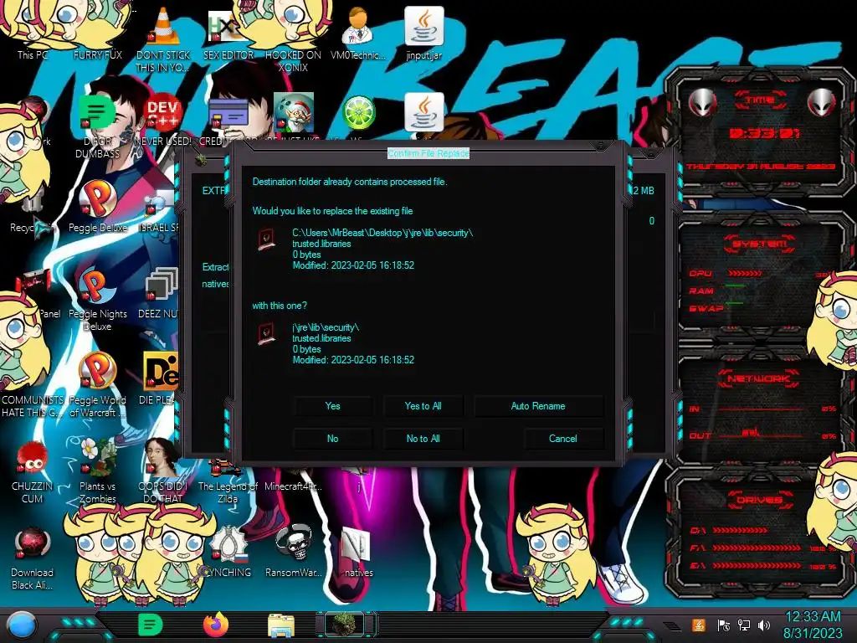Open the green chat app in taskbar
857x643 pixels.
[x=151, y=625]
